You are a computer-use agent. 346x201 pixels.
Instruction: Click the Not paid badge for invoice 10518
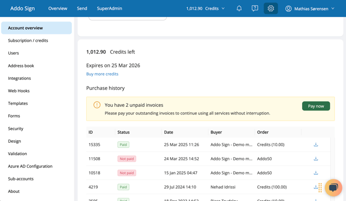point(127,173)
